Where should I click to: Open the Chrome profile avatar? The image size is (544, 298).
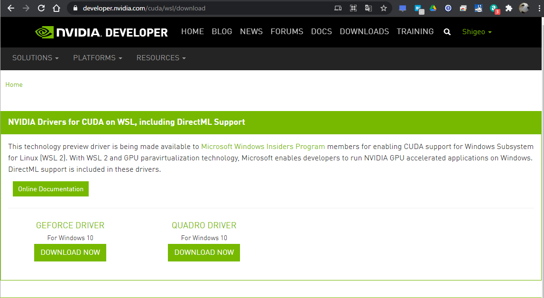524,8
